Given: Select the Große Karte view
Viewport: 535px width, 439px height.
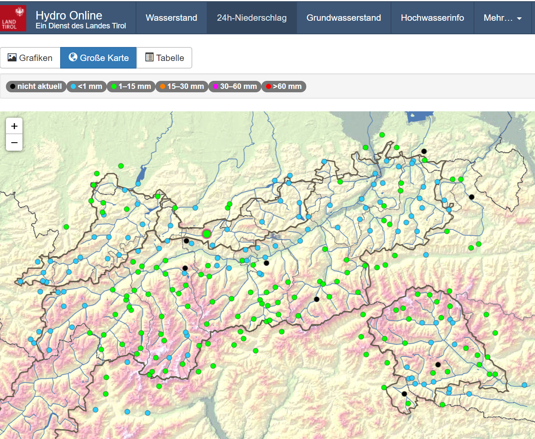Looking at the screenshot, I should (98, 58).
